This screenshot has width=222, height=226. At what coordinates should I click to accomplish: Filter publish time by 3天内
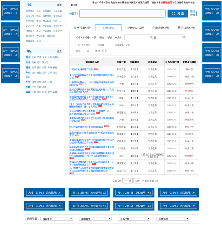pyautogui.click(x=109, y=37)
